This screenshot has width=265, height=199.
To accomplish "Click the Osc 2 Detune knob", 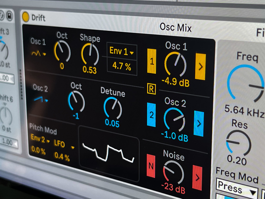I will click(x=113, y=108).
